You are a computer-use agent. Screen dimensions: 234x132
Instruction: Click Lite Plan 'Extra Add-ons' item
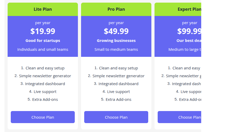point(45,100)
